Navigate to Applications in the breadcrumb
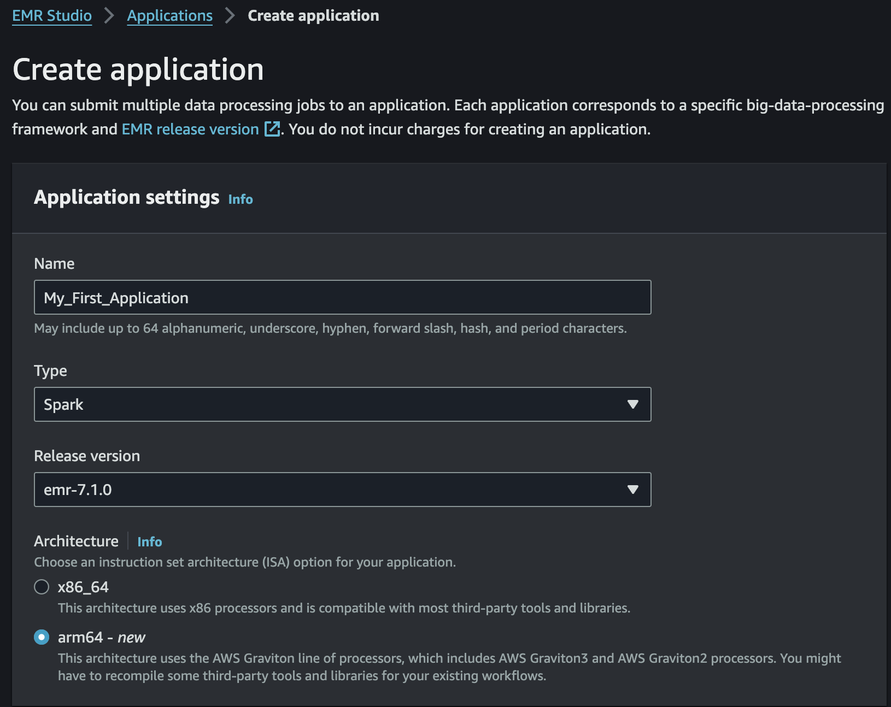This screenshot has height=707, width=891. pos(169,16)
